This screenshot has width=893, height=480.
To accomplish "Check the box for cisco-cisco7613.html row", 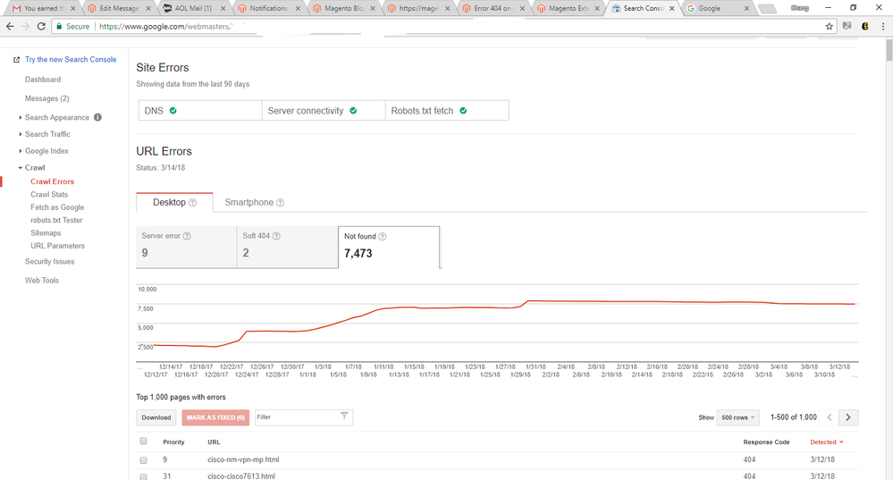I will click(143, 476).
